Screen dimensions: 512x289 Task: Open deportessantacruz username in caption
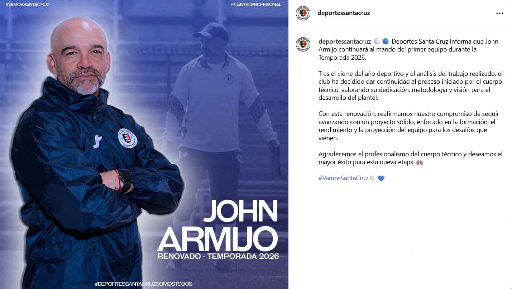point(344,41)
